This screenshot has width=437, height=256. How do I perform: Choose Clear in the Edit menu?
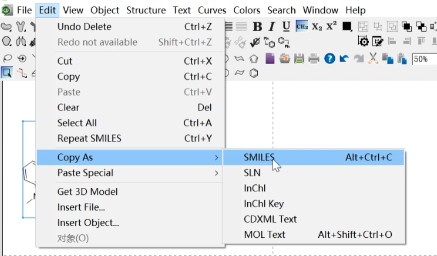[130, 107]
